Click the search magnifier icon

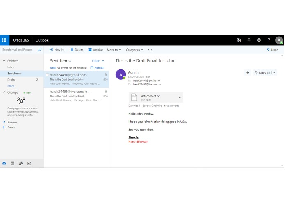[x=40, y=50]
